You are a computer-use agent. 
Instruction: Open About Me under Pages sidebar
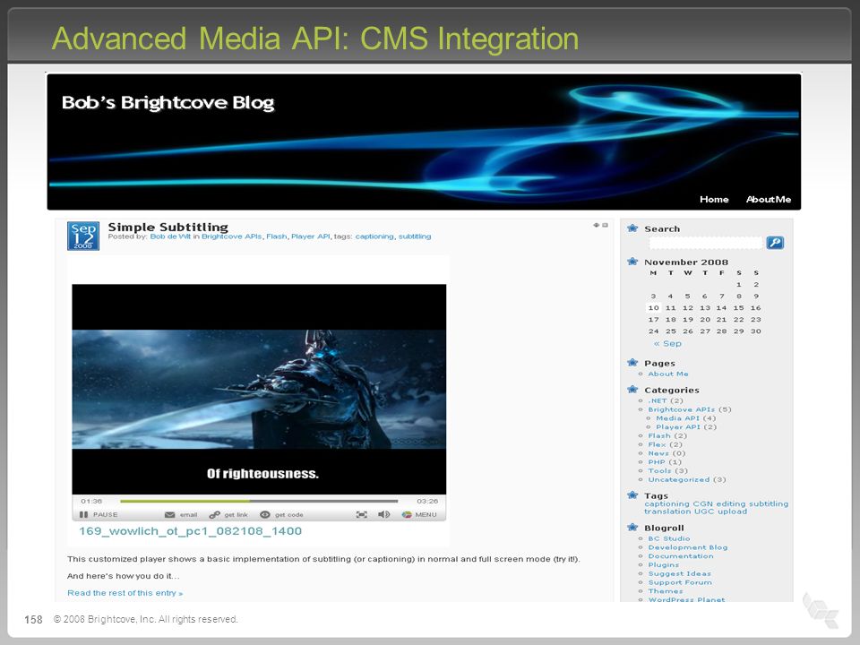[668, 374]
